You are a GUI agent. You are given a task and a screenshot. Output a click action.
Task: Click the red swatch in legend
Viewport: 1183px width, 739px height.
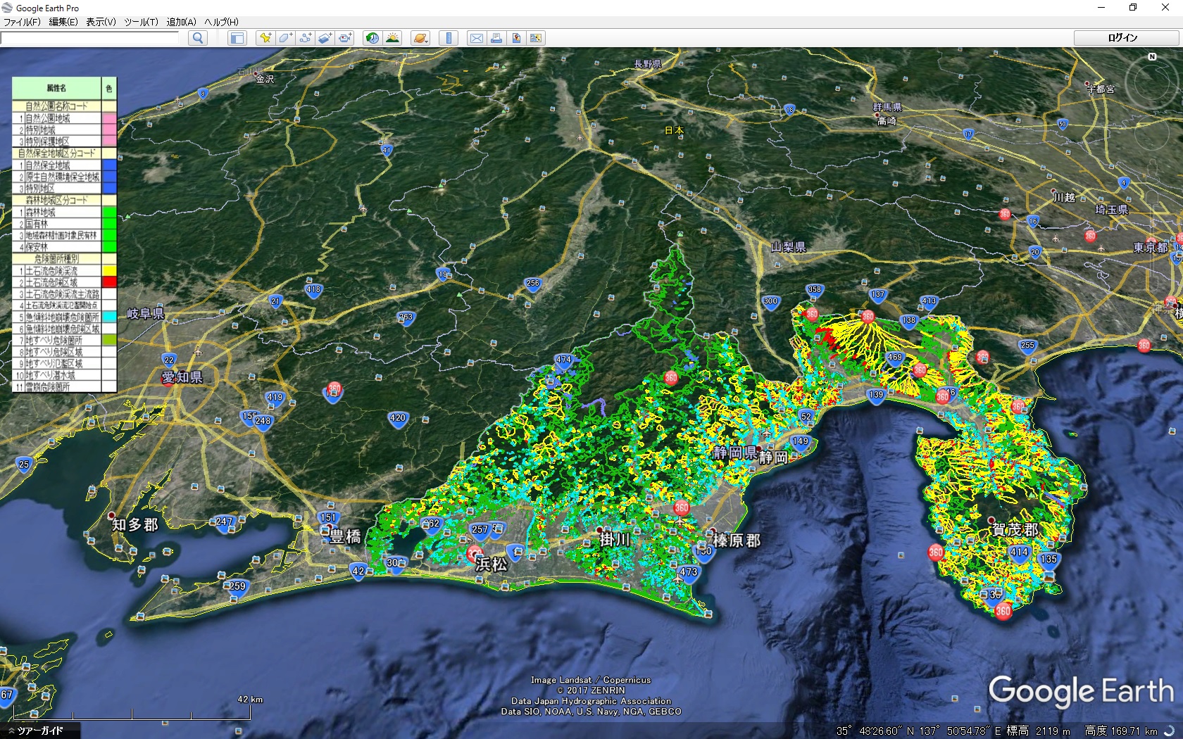coord(109,282)
